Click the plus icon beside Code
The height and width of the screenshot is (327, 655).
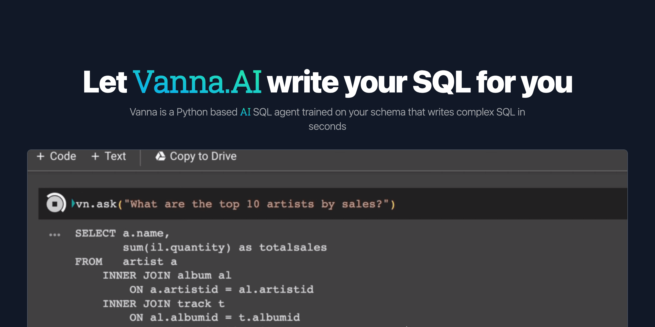[x=40, y=156]
